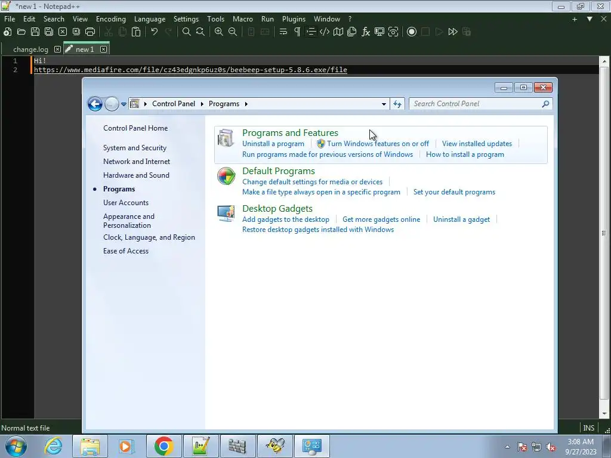The image size is (611, 458).
Task: Open Hardware and Sound category
Action: point(136,175)
